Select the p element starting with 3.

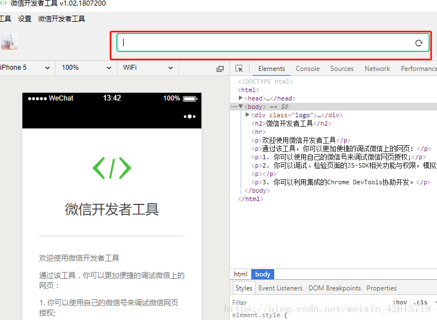pyautogui.click(x=341, y=182)
